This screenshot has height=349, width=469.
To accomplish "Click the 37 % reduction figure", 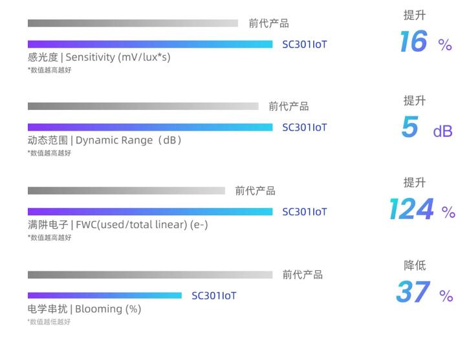I will click(x=424, y=293).
